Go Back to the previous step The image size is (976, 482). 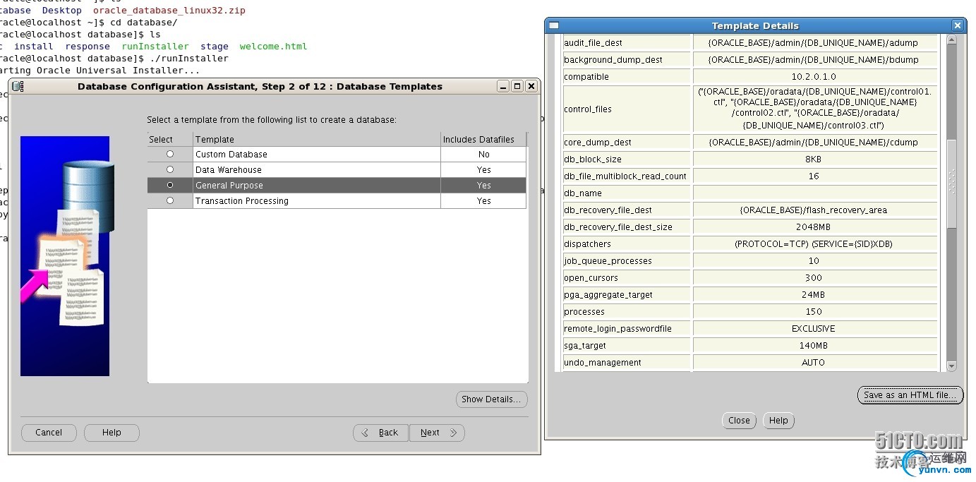tap(381, 433)
